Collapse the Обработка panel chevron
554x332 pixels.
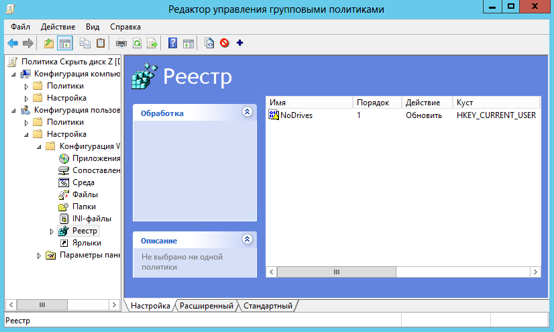(247, 112)
